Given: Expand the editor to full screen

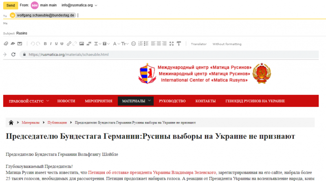Looking at the screenshot, I should pyautogui.click(x=172, y=44).
